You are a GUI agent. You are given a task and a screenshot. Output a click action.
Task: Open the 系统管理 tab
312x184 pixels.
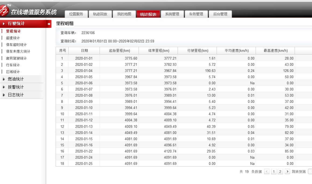tap(172, 14)
